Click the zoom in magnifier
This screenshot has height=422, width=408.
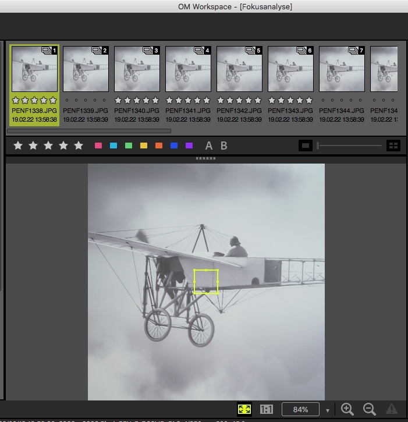point(347,409)
